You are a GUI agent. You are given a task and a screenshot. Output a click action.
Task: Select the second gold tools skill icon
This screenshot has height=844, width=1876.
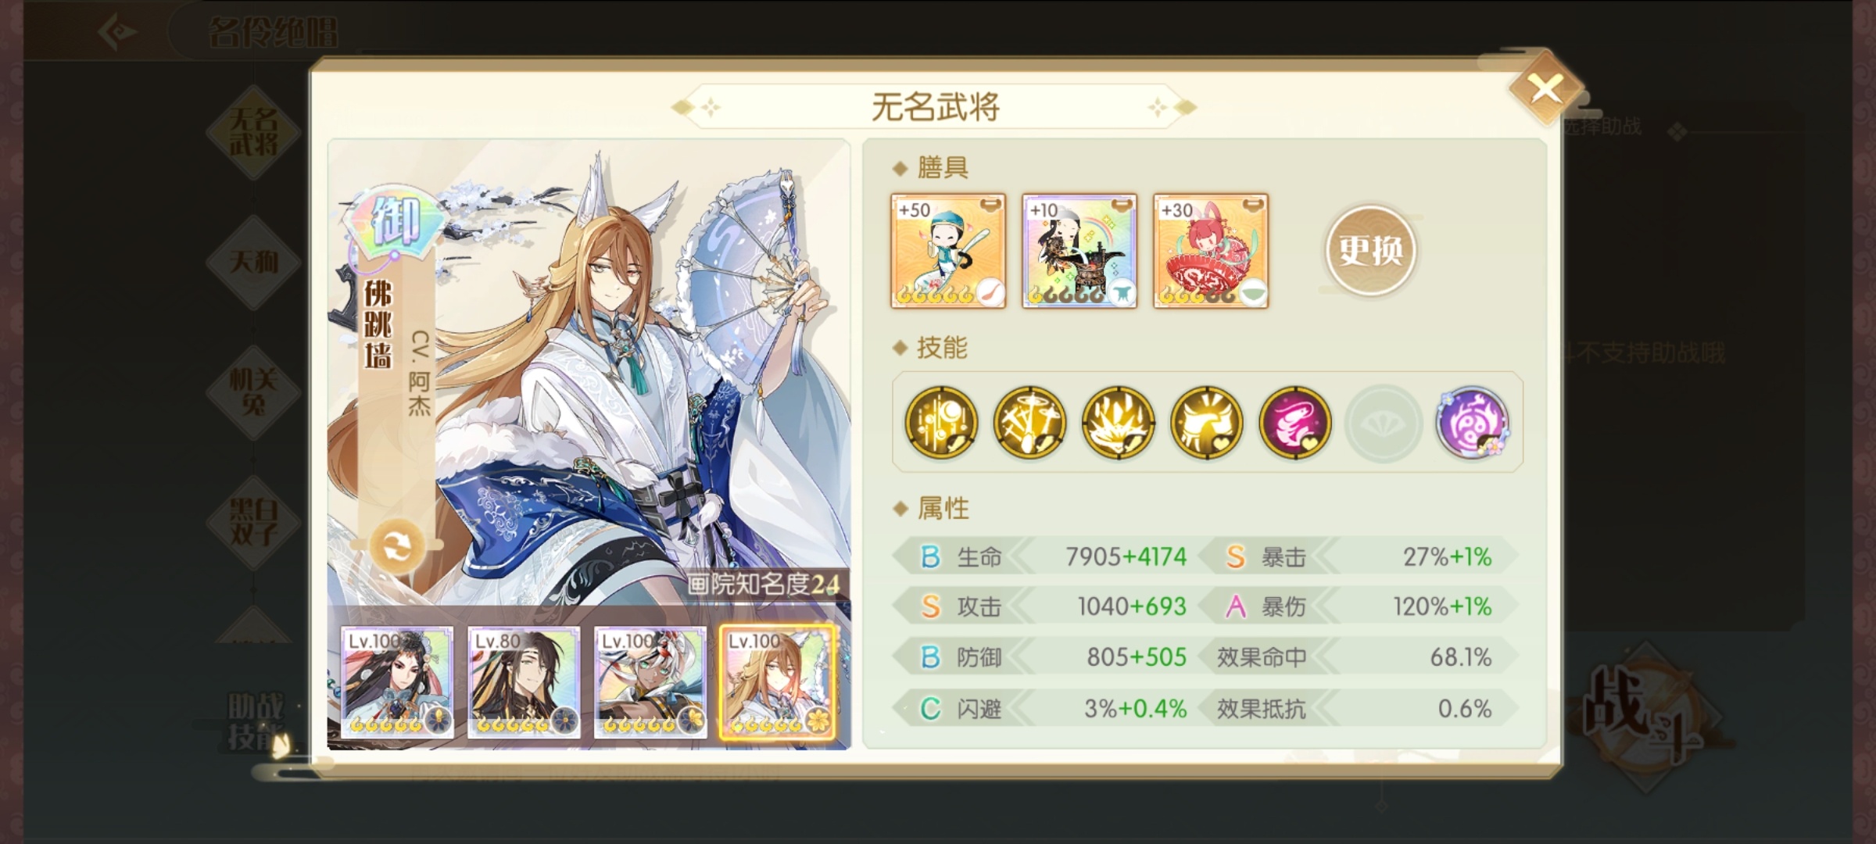coord(1029,422)
